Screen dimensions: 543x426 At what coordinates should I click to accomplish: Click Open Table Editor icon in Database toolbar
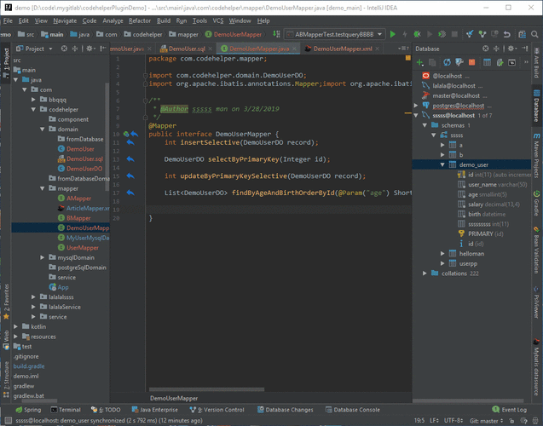click(487, 62)
